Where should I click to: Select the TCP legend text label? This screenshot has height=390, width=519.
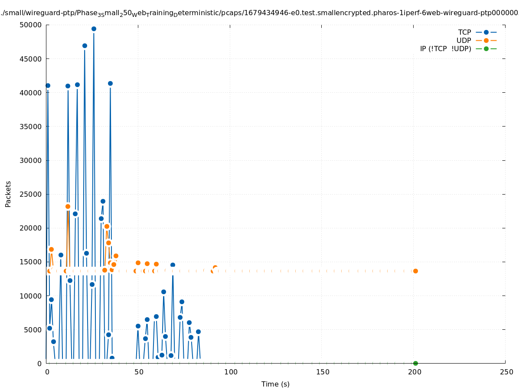[x=464, y=32]
